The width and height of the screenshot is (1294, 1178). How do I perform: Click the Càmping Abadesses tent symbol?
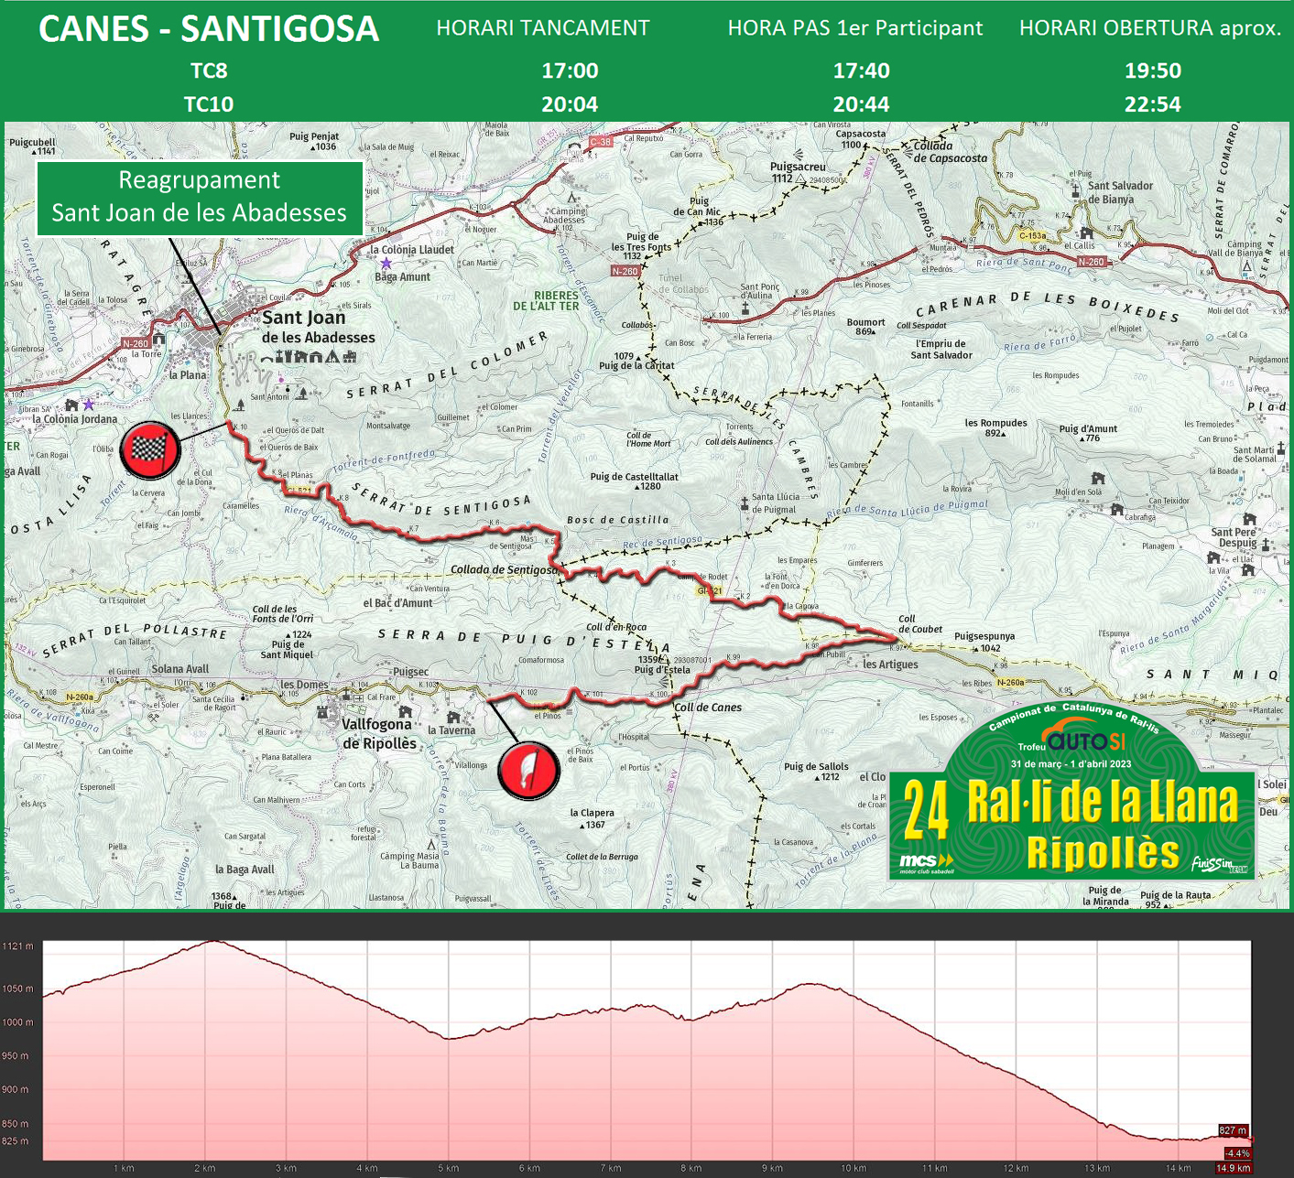click(572, 198)
